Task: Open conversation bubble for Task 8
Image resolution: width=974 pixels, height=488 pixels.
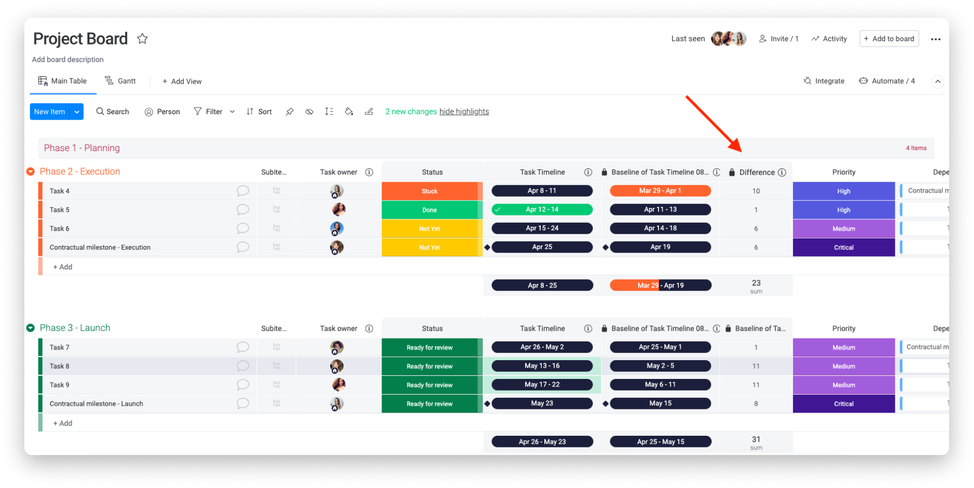Action: (x=243, y=366)
